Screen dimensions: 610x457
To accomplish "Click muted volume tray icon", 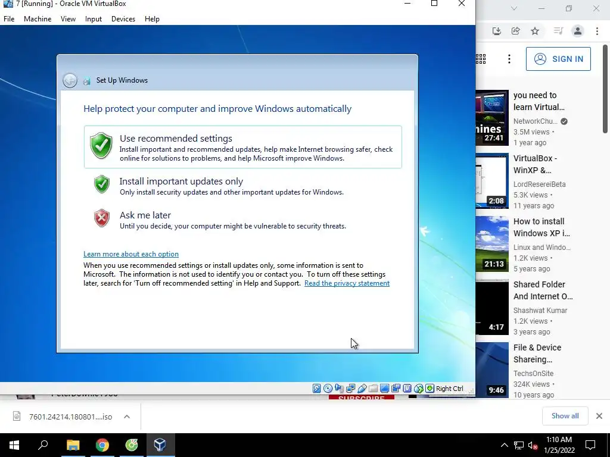I will [533, 445].
